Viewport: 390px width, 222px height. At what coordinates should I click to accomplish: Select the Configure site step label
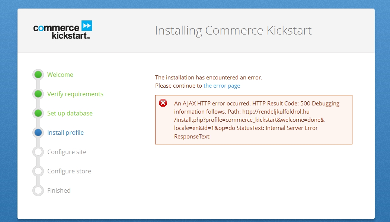67,152
